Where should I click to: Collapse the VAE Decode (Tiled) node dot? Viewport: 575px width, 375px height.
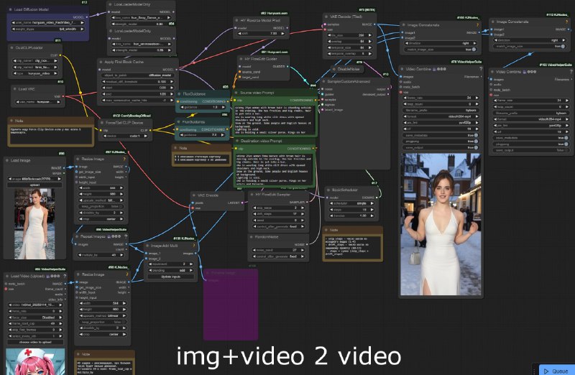[326, 17]
